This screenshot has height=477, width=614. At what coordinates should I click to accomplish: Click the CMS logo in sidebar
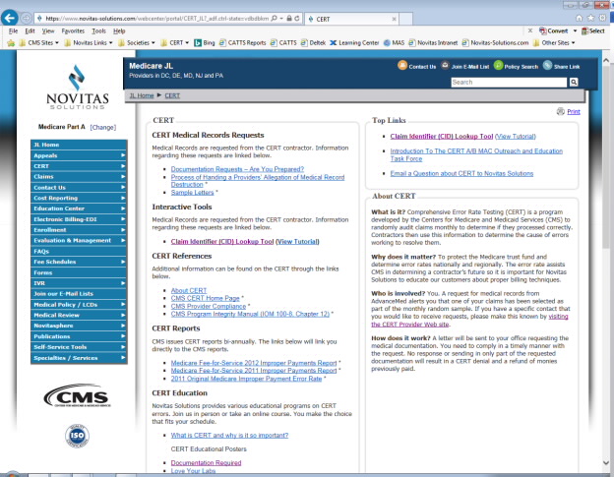78,395
